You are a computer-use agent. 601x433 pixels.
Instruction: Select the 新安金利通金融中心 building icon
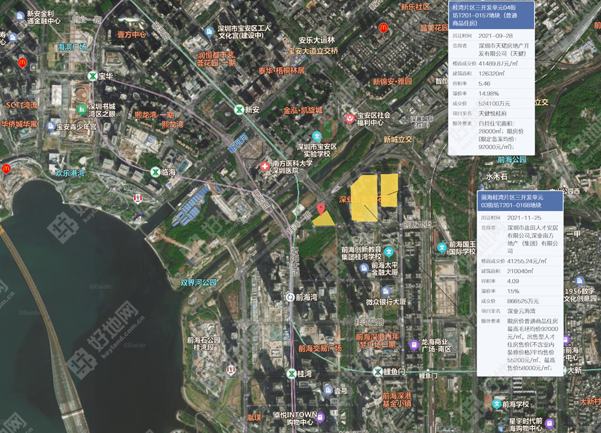pyautogui.click(x=20, y=16)
